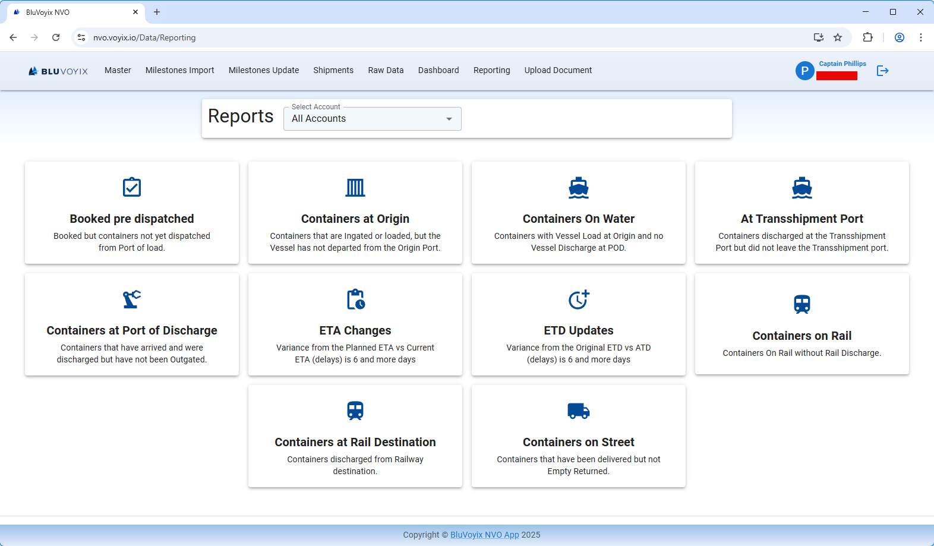The image size is (934, 546).
Task: Open the Shipments page from the navbar
Action: 333,70
